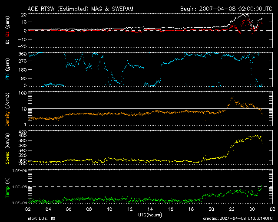The width and height of the screenshot is (278, 222).
Task: Click the '22' hour tick label
Action: (232, 209)
